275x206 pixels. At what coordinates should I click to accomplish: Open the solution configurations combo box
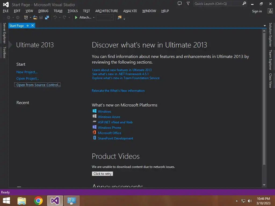click(105, 17)
